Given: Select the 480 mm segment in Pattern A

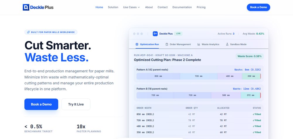Looking at the screenshot, I should [229, 76].
